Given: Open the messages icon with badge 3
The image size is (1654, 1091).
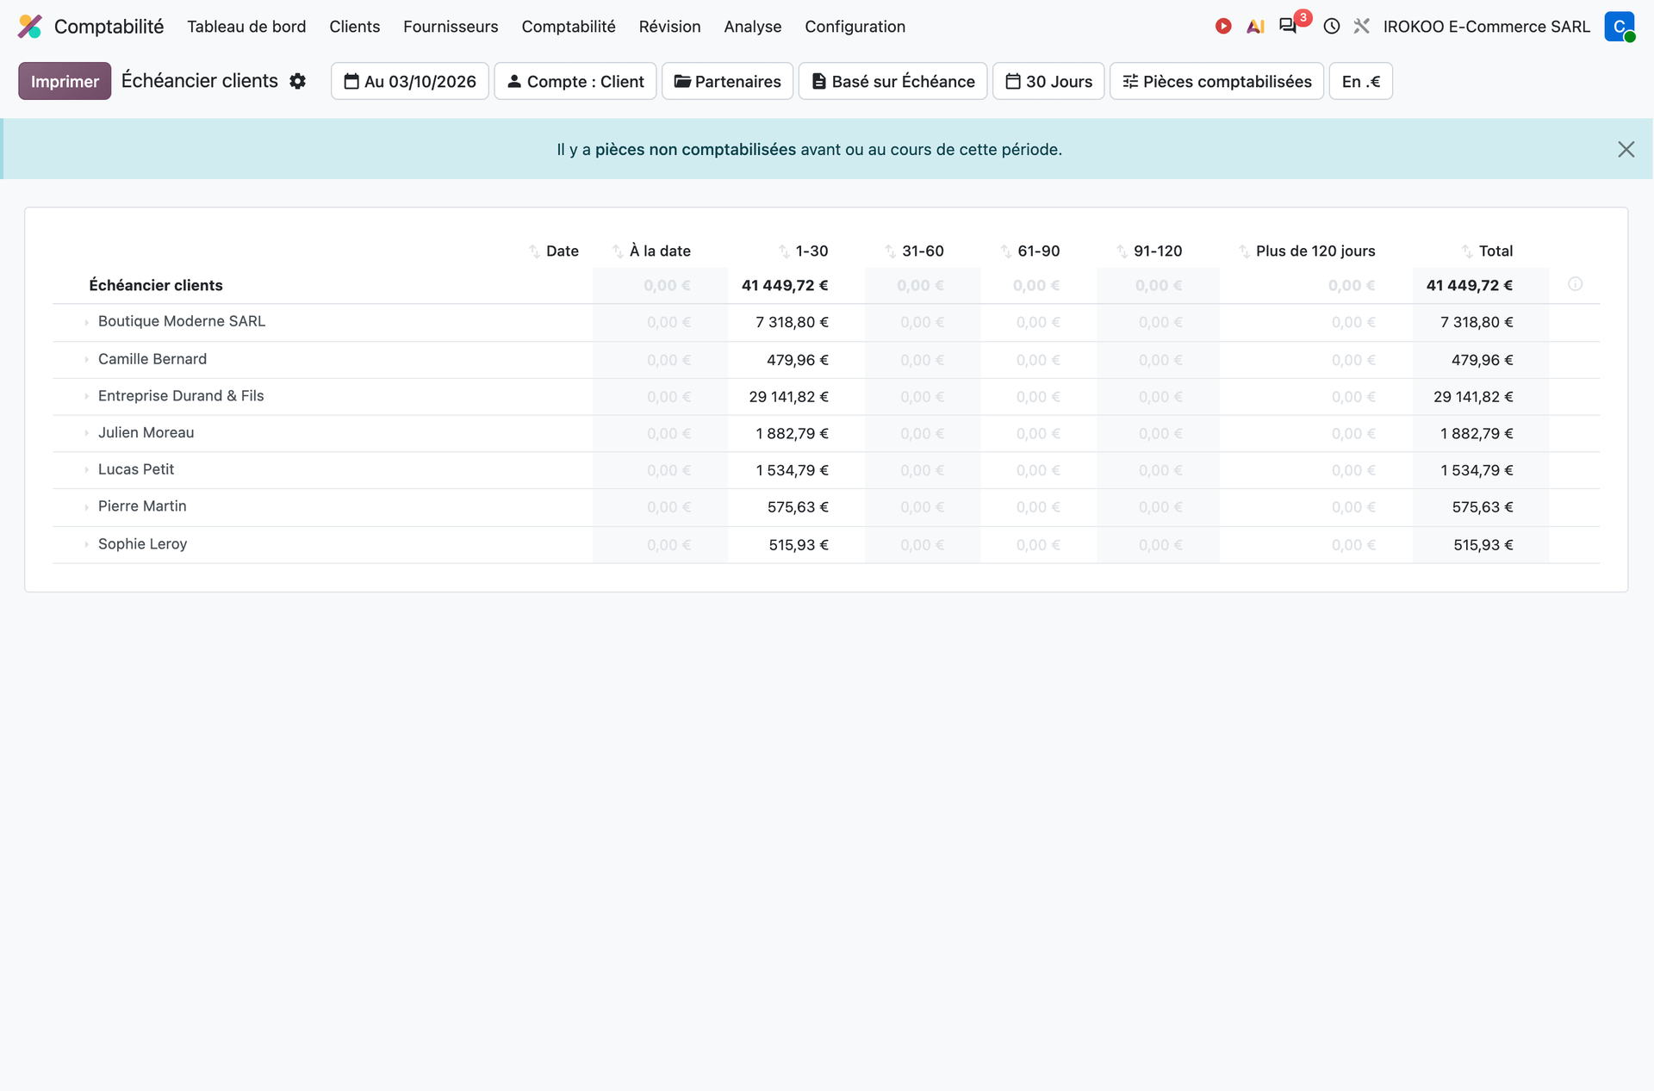Looking at the screenshot, I should click(1288, 26).
